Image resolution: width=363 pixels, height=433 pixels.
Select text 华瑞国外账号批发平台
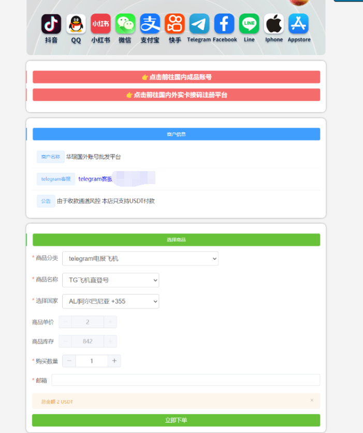pos(94,157)
